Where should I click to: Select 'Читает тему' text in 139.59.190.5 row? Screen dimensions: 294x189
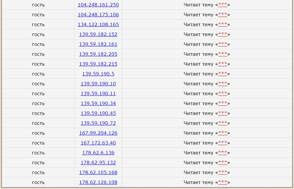coord(198,74)
